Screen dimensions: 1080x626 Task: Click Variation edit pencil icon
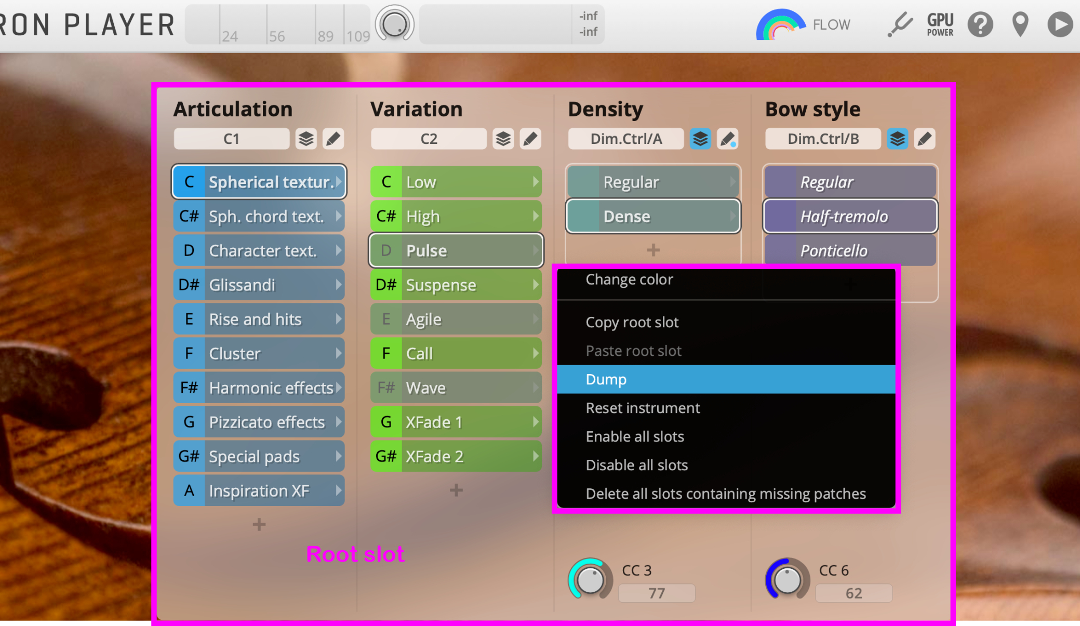pyautogui.click(x=530, y=139)
